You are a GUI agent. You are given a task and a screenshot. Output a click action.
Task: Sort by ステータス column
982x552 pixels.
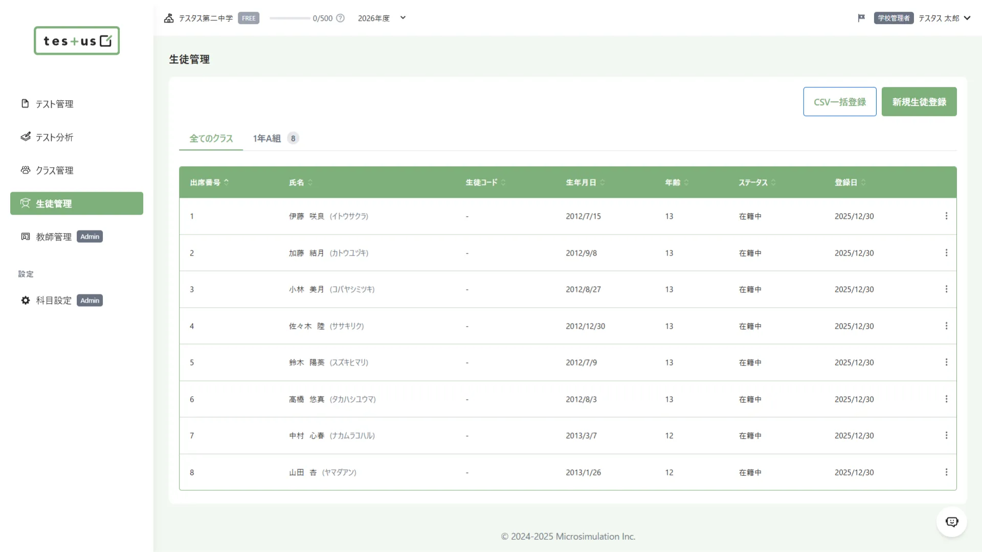pos(757,182)
